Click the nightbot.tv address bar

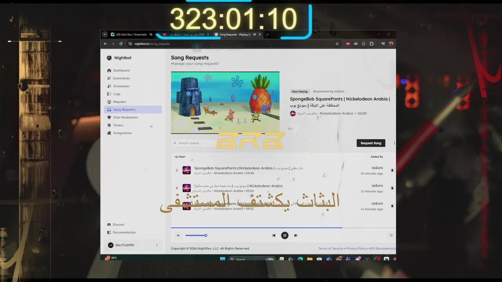coord(233,44)
